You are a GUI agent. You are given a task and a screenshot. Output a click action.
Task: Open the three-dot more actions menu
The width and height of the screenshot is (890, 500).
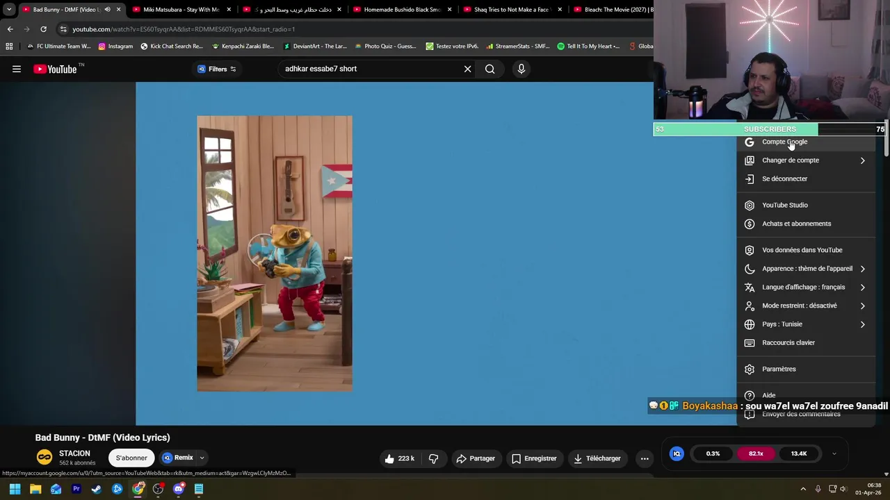point(645,458)
